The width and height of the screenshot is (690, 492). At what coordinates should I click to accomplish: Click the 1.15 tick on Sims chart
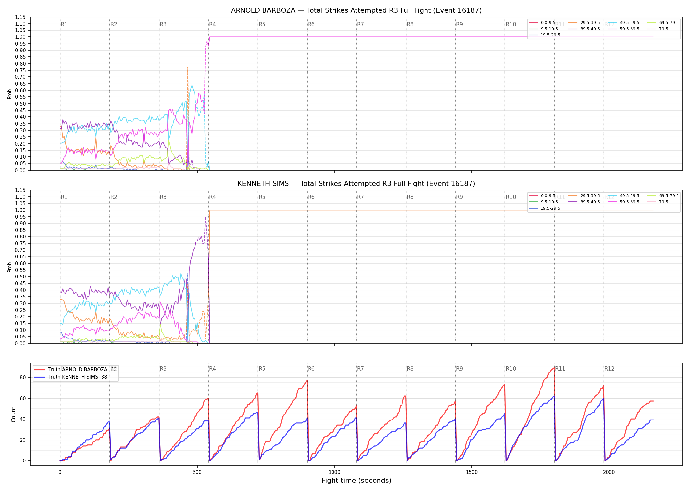[x=20, y=190]
